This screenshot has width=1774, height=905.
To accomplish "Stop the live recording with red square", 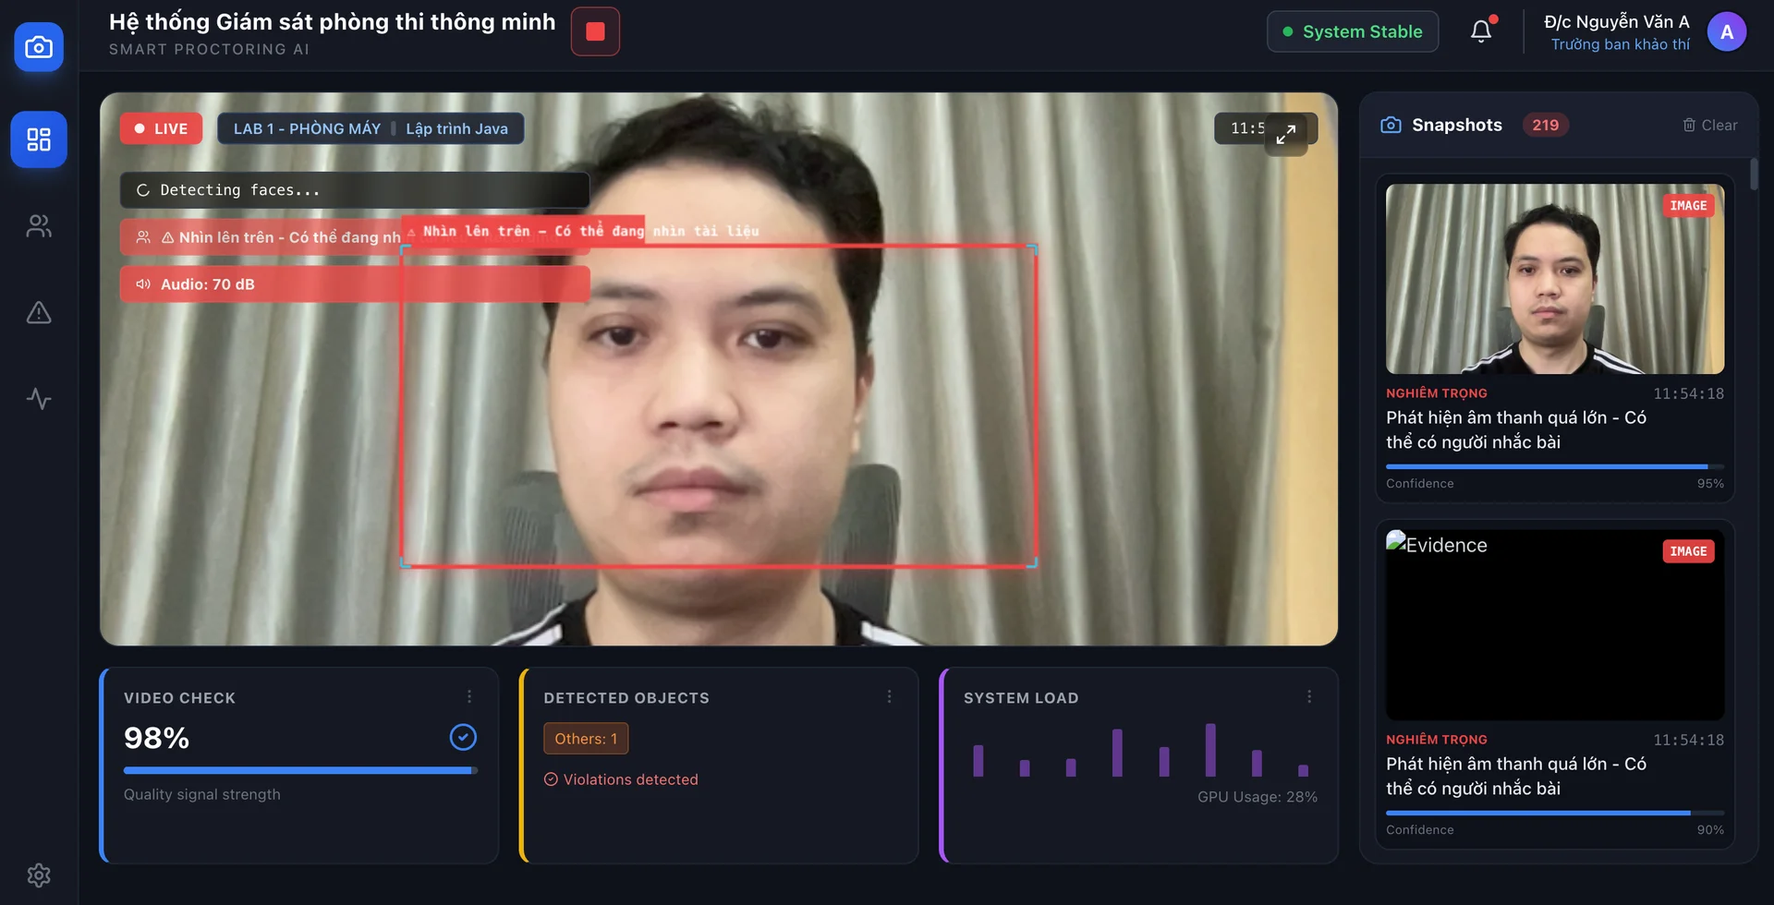I will pos(594,30).
